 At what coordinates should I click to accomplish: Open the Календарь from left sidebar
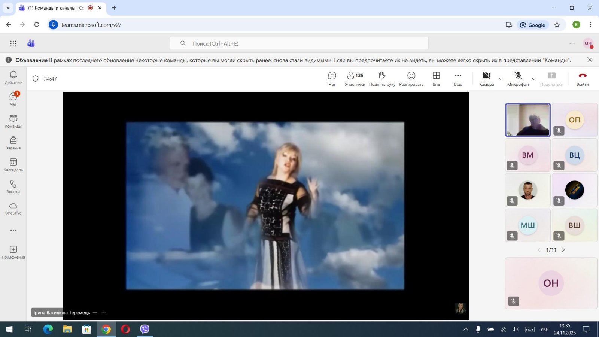[x=13, y=165]
